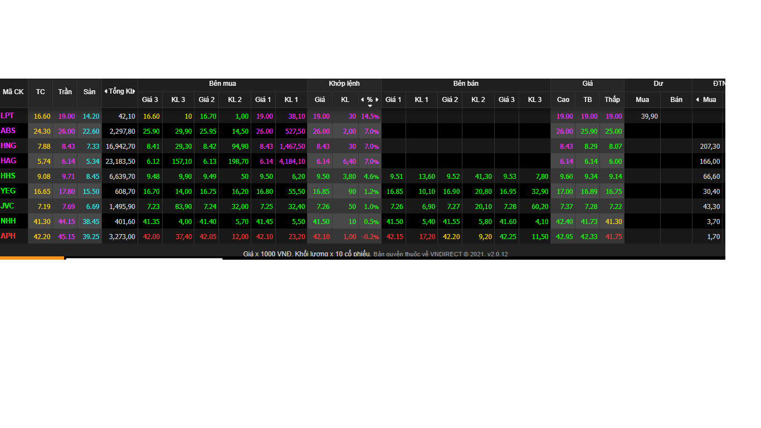Click the white input box at bottom

144,259
